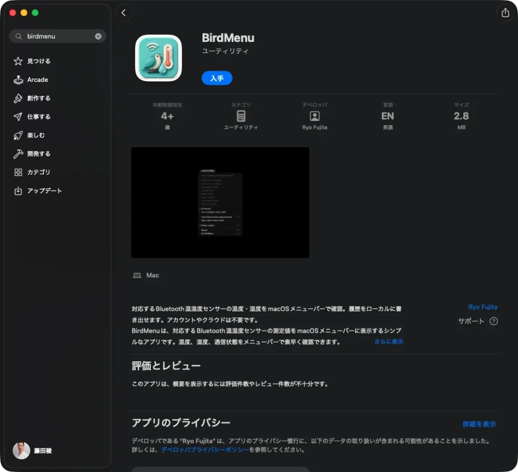Open the app screenshot preview

click(x=220, y=202)
